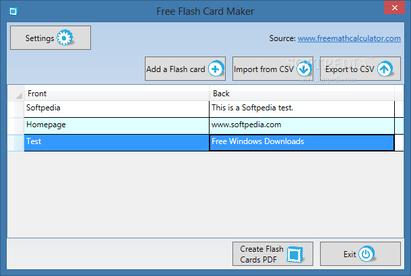This screenshot has width=411, height=276.
Task: Click the select-all corner of the grid
Action: (15, 93)
